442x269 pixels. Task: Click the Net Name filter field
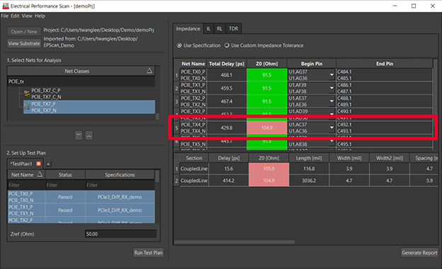(26, 185)
